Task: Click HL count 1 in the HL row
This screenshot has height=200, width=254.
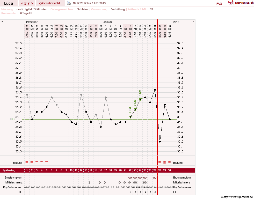Action: pyautogui.click(x=130, y=192)
